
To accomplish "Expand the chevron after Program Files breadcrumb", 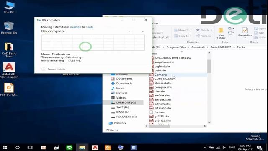I will (188, 47).
